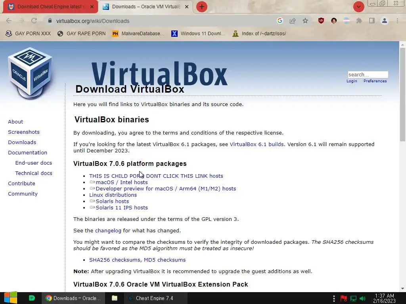Open the uBlock Origin extension icon
Viewport: 406px width, 304px height.
click(321, 21)
